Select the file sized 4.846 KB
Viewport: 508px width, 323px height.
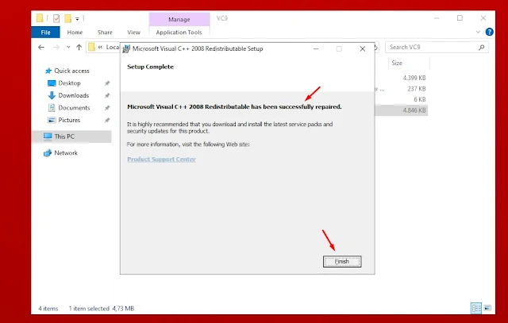(414, 110)
